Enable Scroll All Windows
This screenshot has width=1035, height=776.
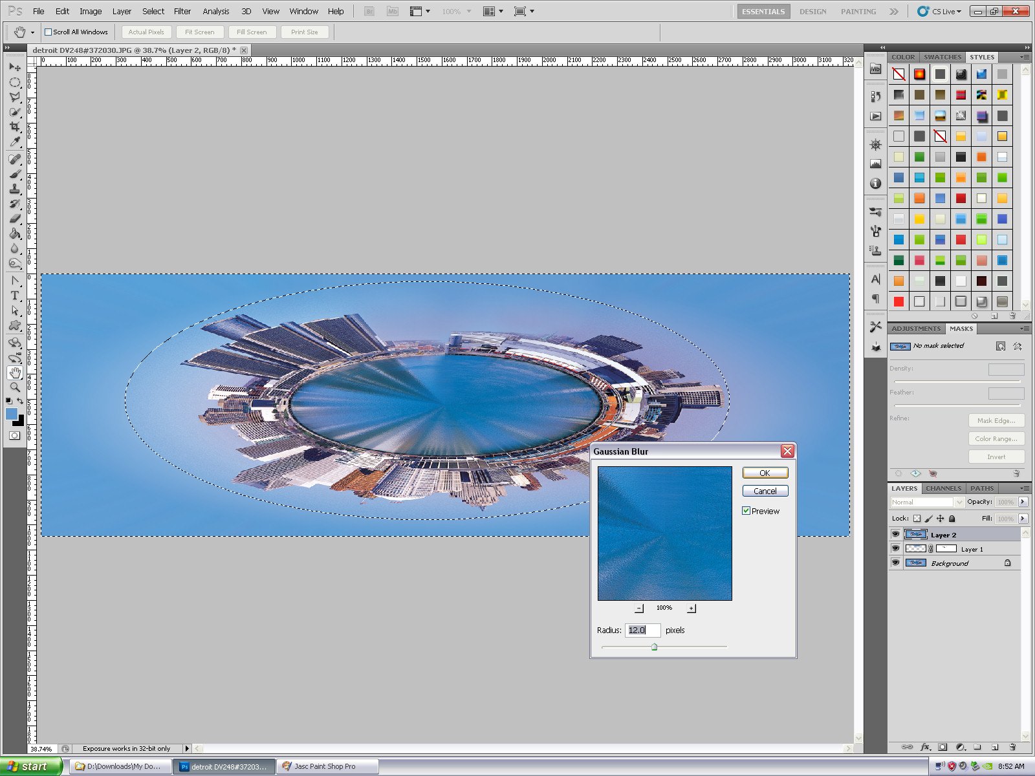click(x=49, y=32)
